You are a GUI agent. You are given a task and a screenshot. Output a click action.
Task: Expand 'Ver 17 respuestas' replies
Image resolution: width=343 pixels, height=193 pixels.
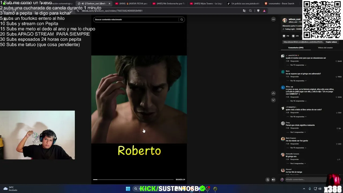(298, 65)
